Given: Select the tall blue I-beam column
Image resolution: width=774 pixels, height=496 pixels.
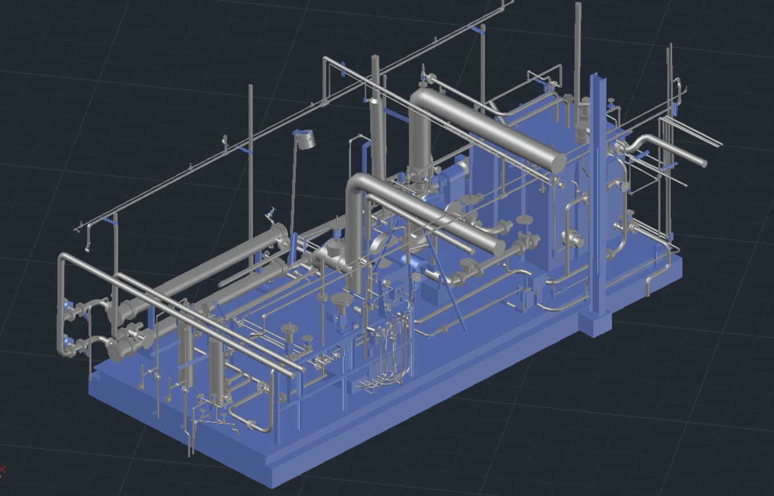Looking at the screenshot, I should pos(597,195).
